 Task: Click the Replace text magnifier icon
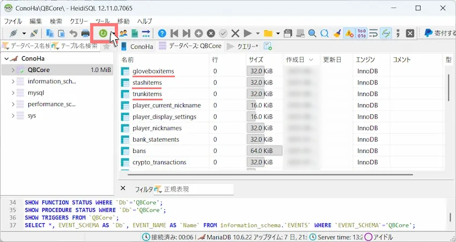pyautogui.click(x=325, y=33)
